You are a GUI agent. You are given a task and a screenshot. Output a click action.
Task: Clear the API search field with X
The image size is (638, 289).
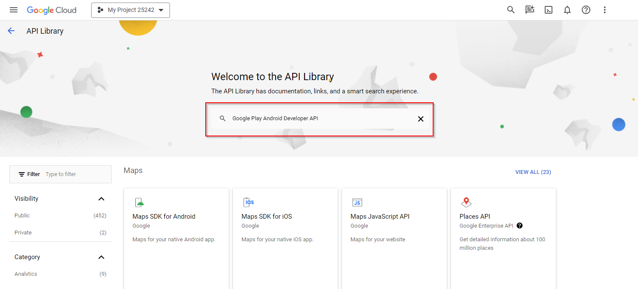coord(420,119)
